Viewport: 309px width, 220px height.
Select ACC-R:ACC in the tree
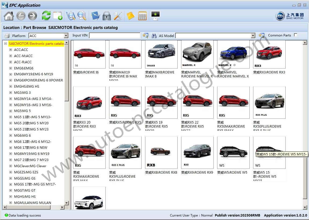23,62
